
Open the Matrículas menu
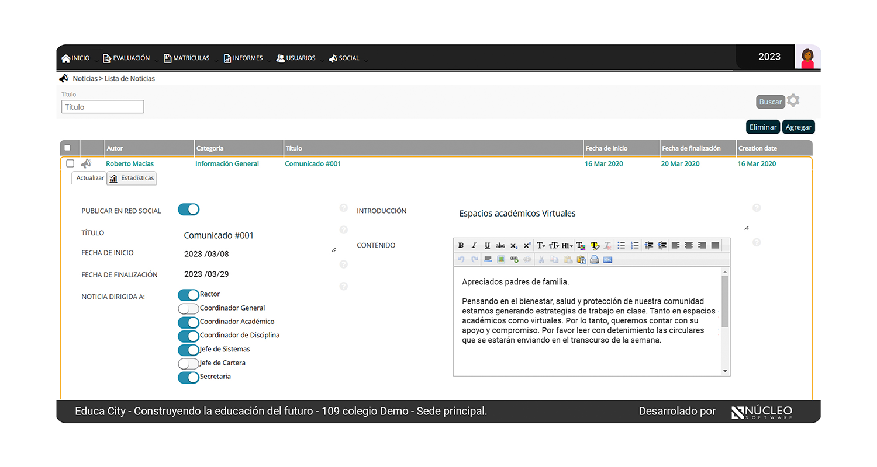(187, 58)
